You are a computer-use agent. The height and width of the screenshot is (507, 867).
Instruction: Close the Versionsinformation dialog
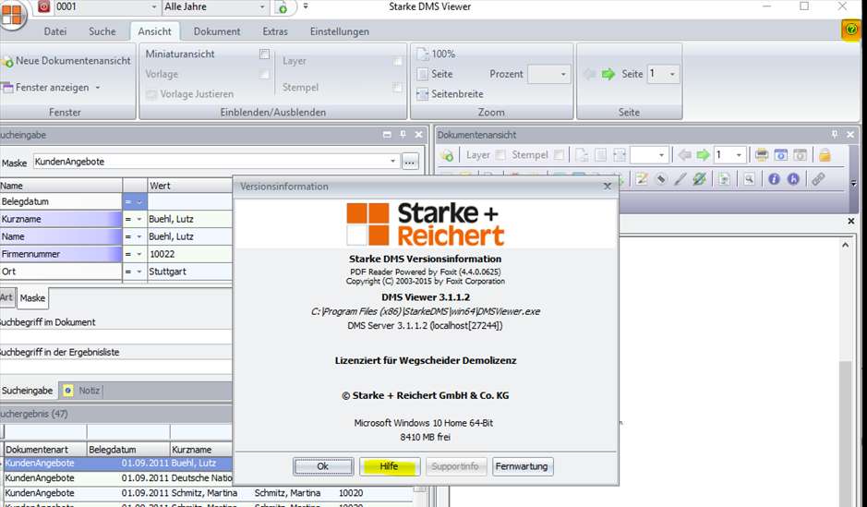pyautogui.click(x=608, y=187)
